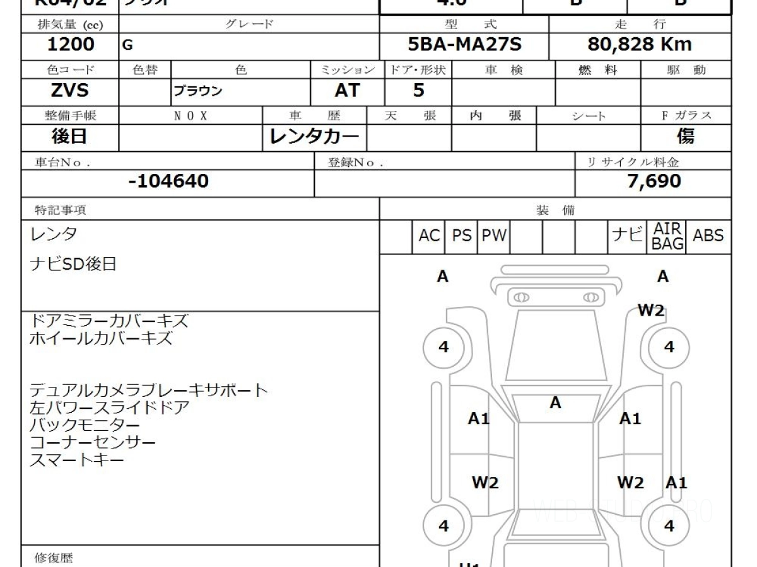This screenshot has height=567, width=757.
Task: Click the 車検 header
Action: pos(503,70)
